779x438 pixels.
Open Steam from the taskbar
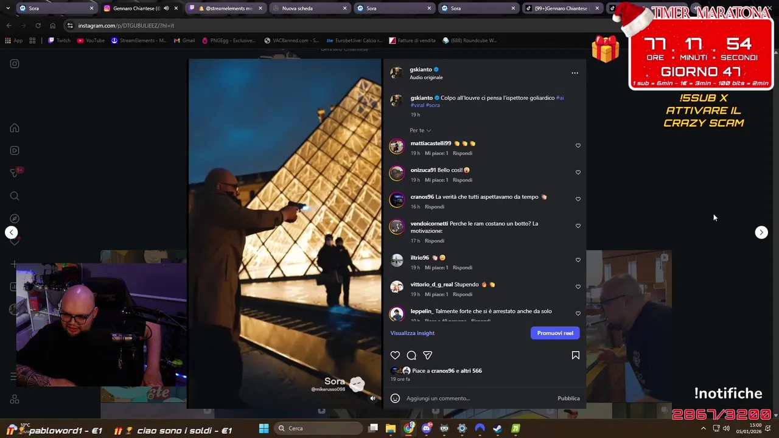tap(497, 428)
